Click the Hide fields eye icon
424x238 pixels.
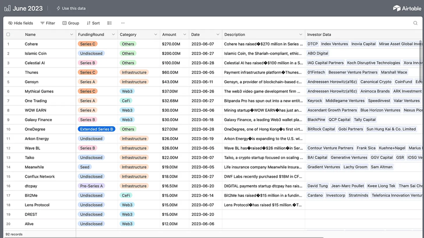[10, 23]
